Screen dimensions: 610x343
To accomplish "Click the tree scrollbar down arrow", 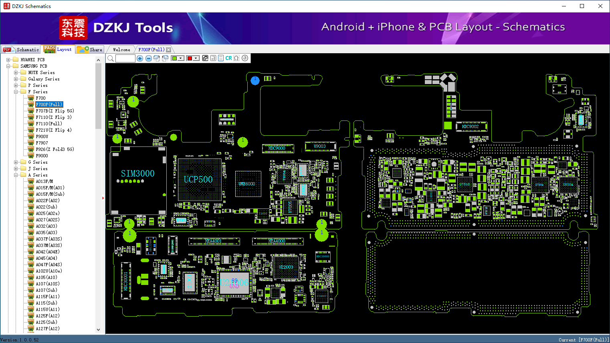I will (99, 329).
